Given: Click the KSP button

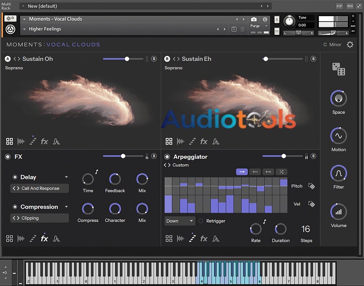Looking at the screenshot, I should click(x=339, y=6).
